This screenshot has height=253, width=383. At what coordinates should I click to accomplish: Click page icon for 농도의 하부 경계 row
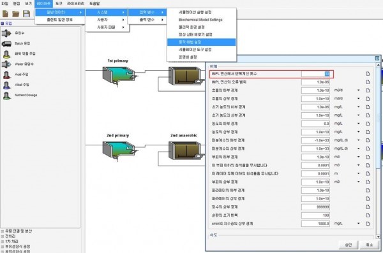pos(368,124)
